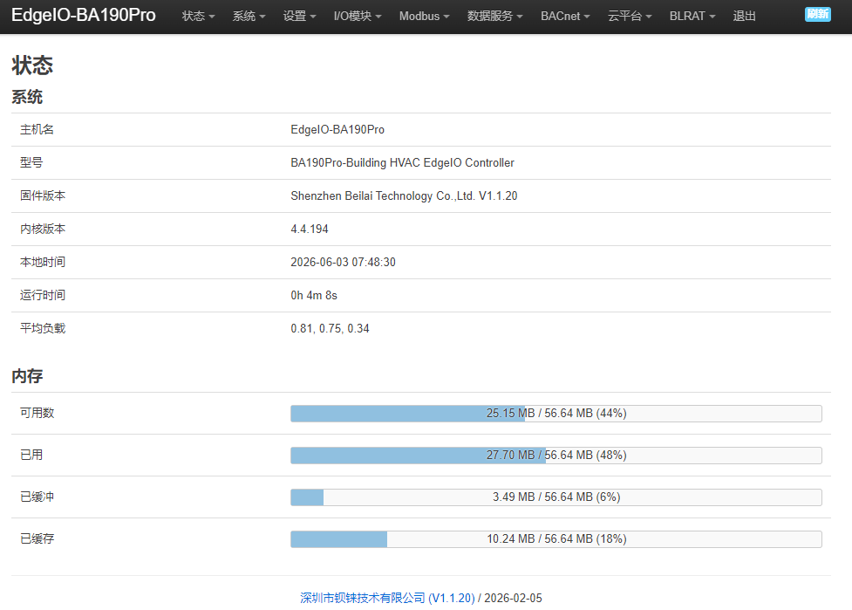Click the 本地时间 row label
Image resolution: width=852 pixels, height=610 pixels.
click(x=43, y=262)
